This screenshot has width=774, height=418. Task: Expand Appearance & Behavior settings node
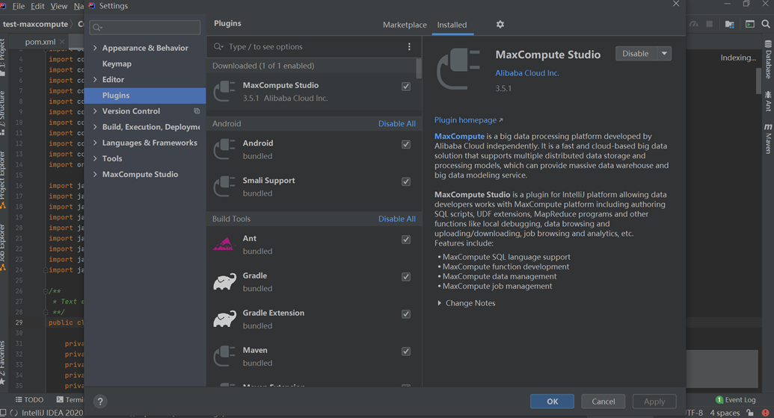click(95, 48)
